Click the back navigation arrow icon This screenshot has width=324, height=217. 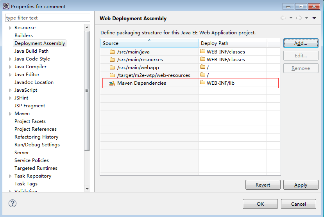pos(283,18)
